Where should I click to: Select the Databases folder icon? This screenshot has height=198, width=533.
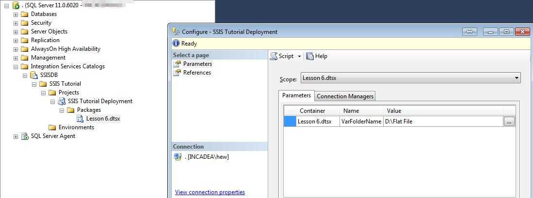coord(24,14)
